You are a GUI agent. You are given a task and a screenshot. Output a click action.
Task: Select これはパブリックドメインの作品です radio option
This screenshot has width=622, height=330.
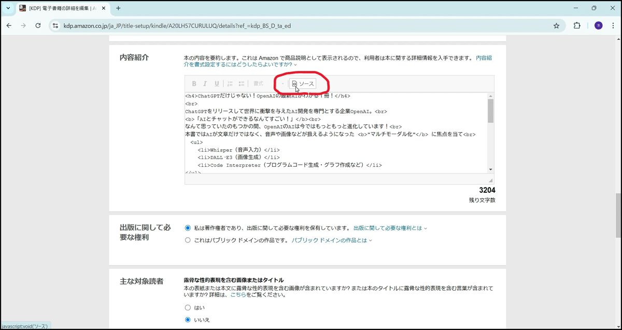coord(188,240)
